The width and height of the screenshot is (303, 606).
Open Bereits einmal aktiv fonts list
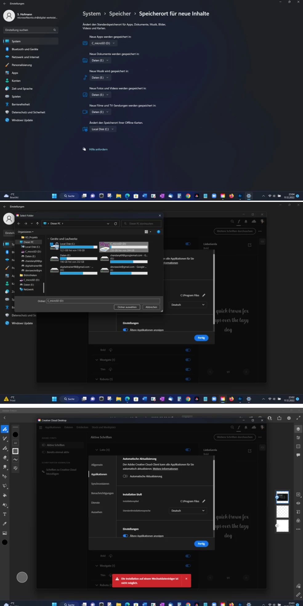click(58, 452)
